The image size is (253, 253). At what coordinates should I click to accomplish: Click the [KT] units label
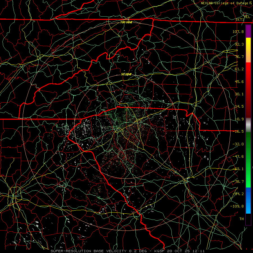pyautogui.click(x=240, y=19)
